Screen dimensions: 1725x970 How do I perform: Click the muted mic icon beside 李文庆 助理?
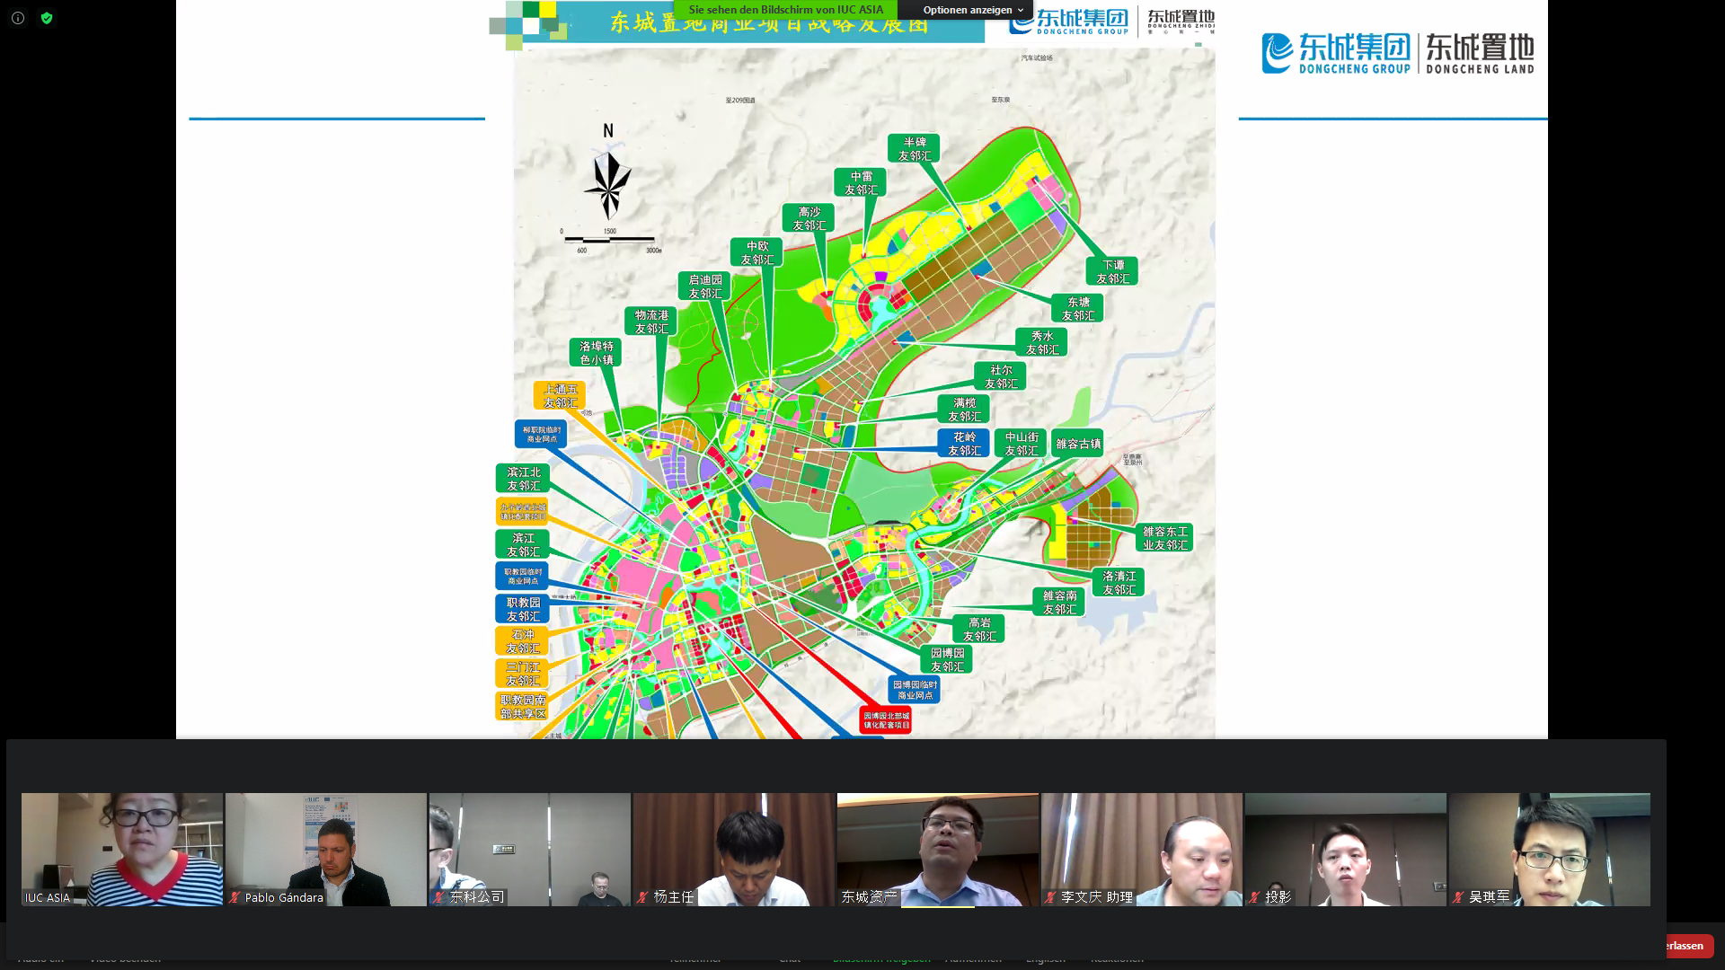click(1050, 897)
